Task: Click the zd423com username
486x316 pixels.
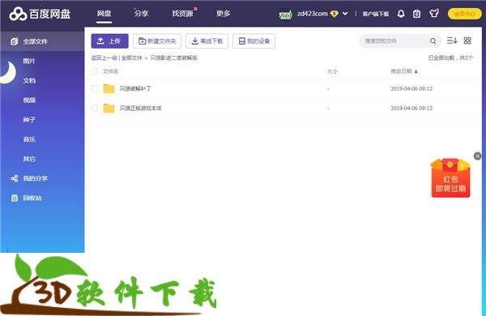Action: [x=312, y=14]
